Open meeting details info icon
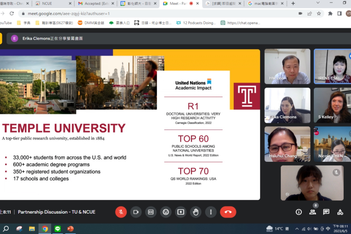Image resolution: width=351 pixels, height=234 pixels. click(x=299, y=212)
